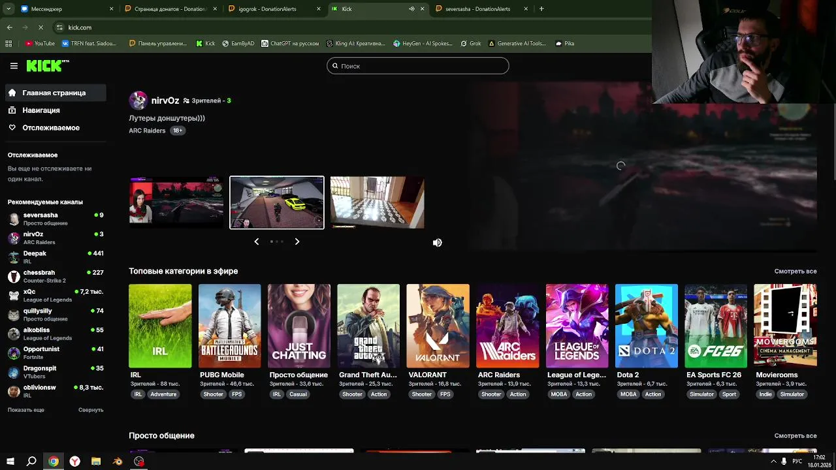Click ARC Raiders link under nirvOz title

click(147, 131)
